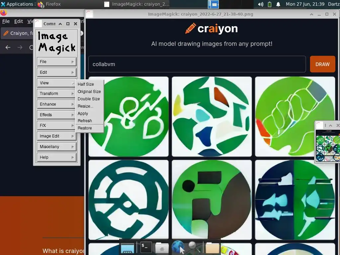Expand the Transform menu button

pos(56,93)
